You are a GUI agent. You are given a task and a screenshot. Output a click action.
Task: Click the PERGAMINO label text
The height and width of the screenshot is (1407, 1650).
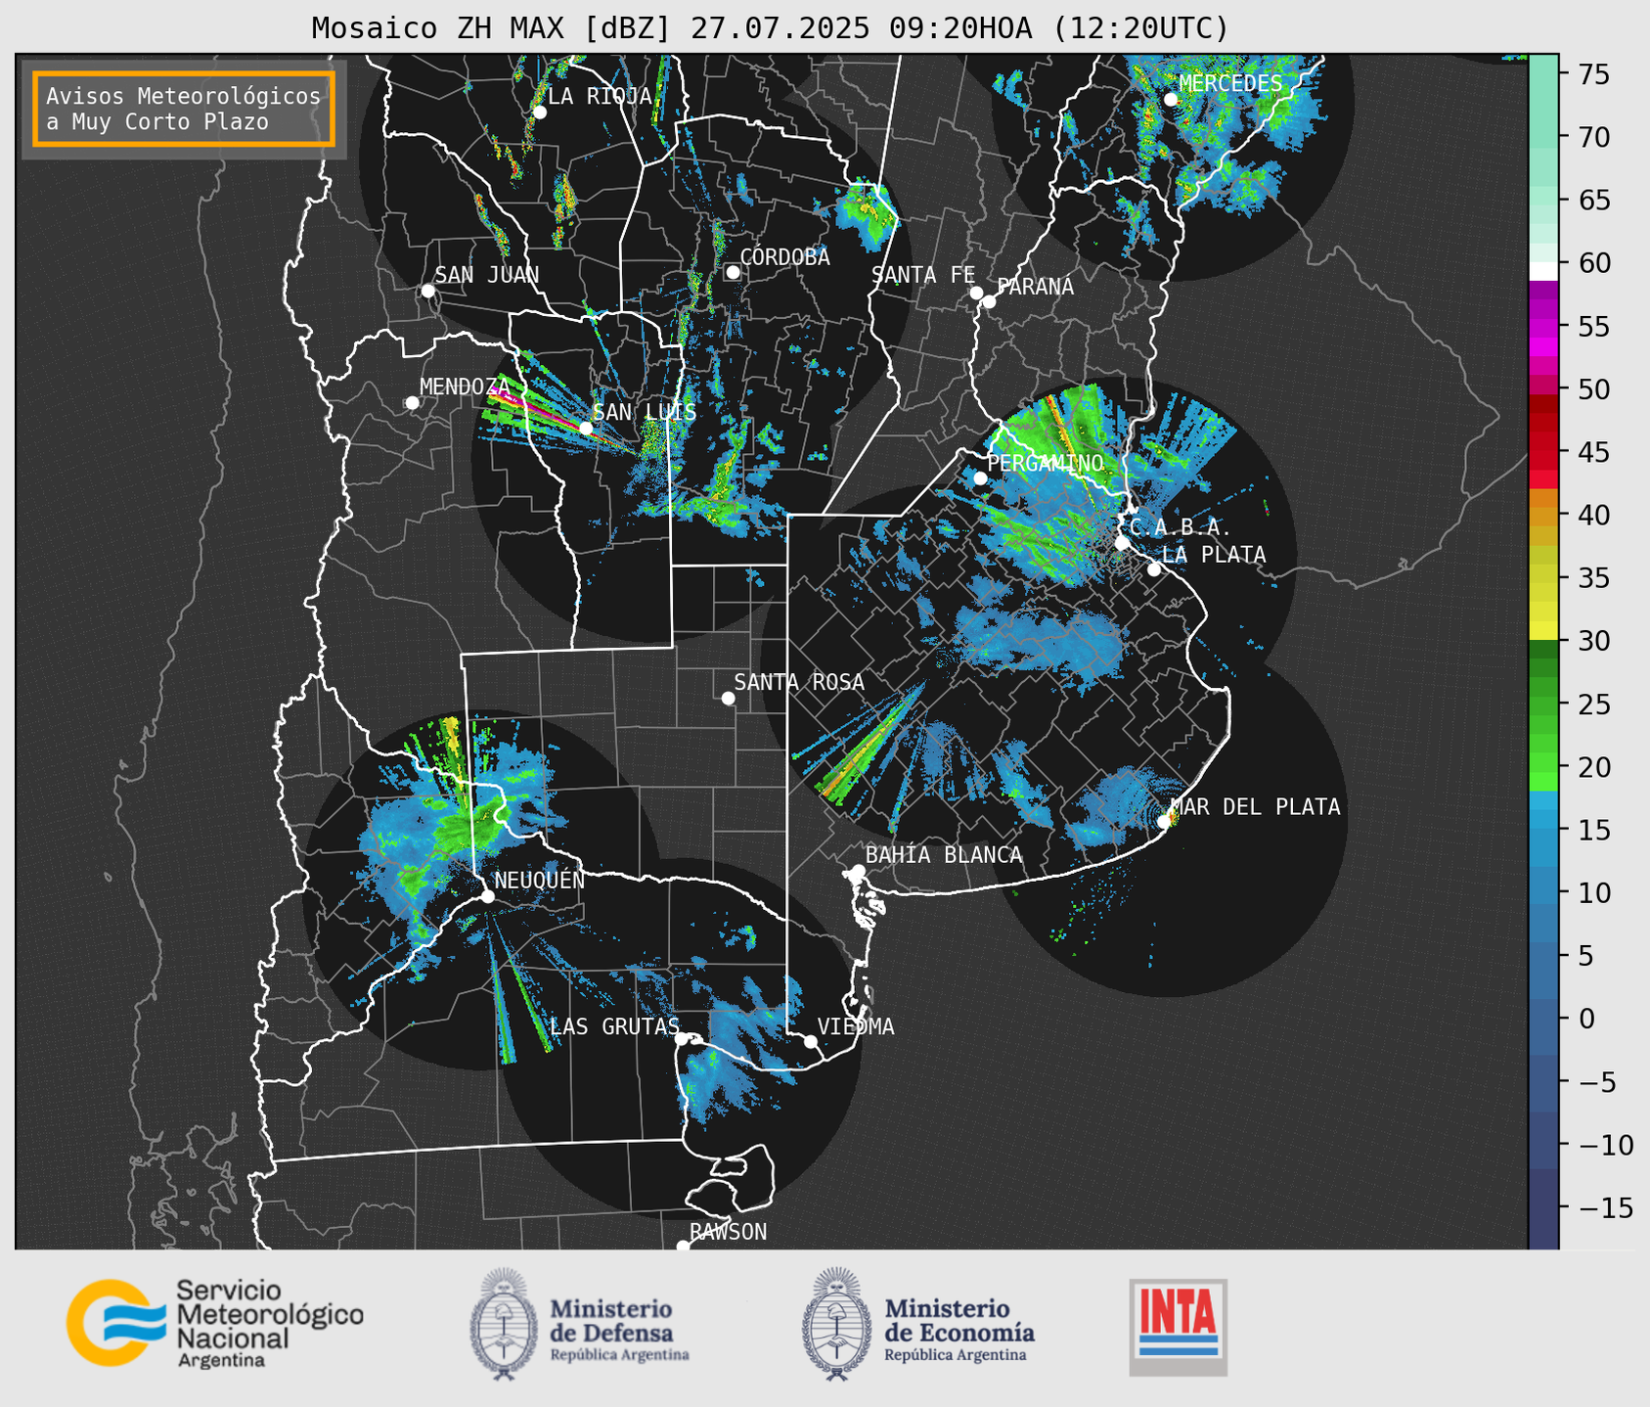pyautogui.click(x=1046, y=463)
